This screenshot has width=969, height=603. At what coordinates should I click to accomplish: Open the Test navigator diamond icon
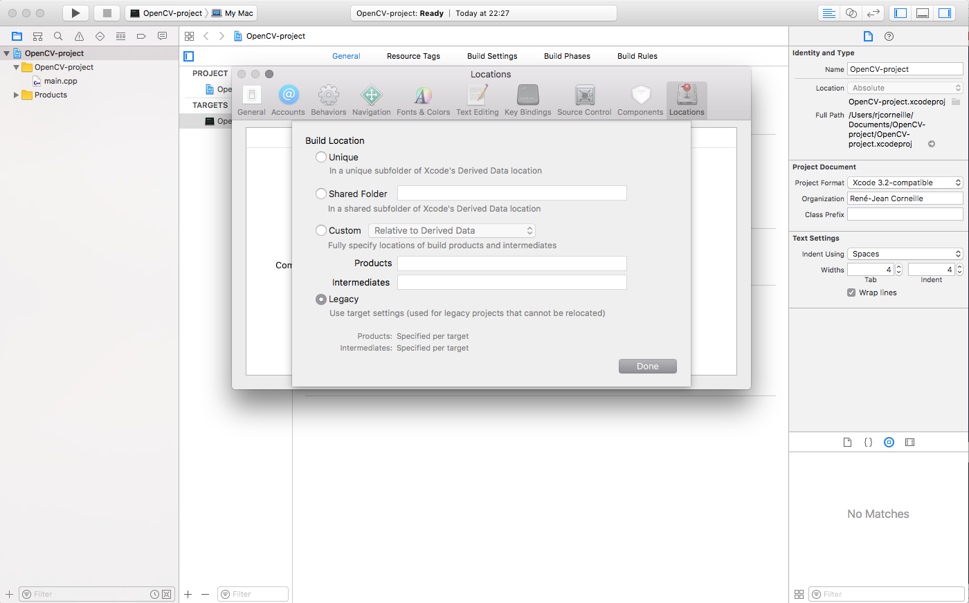click(x=100, y=36)
